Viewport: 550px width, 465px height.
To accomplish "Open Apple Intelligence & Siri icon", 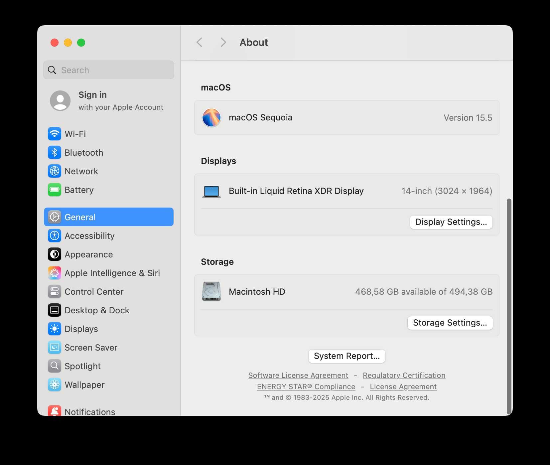I will coord(55,273).
